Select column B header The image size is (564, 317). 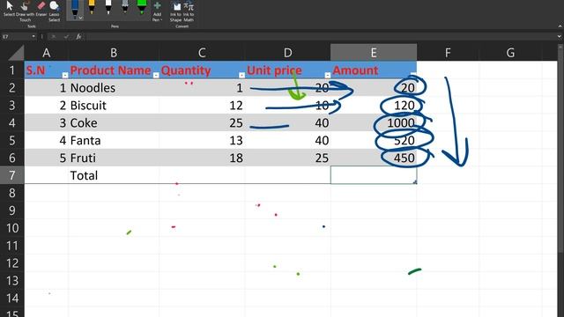pyautogui.click(x=114, y=53)
